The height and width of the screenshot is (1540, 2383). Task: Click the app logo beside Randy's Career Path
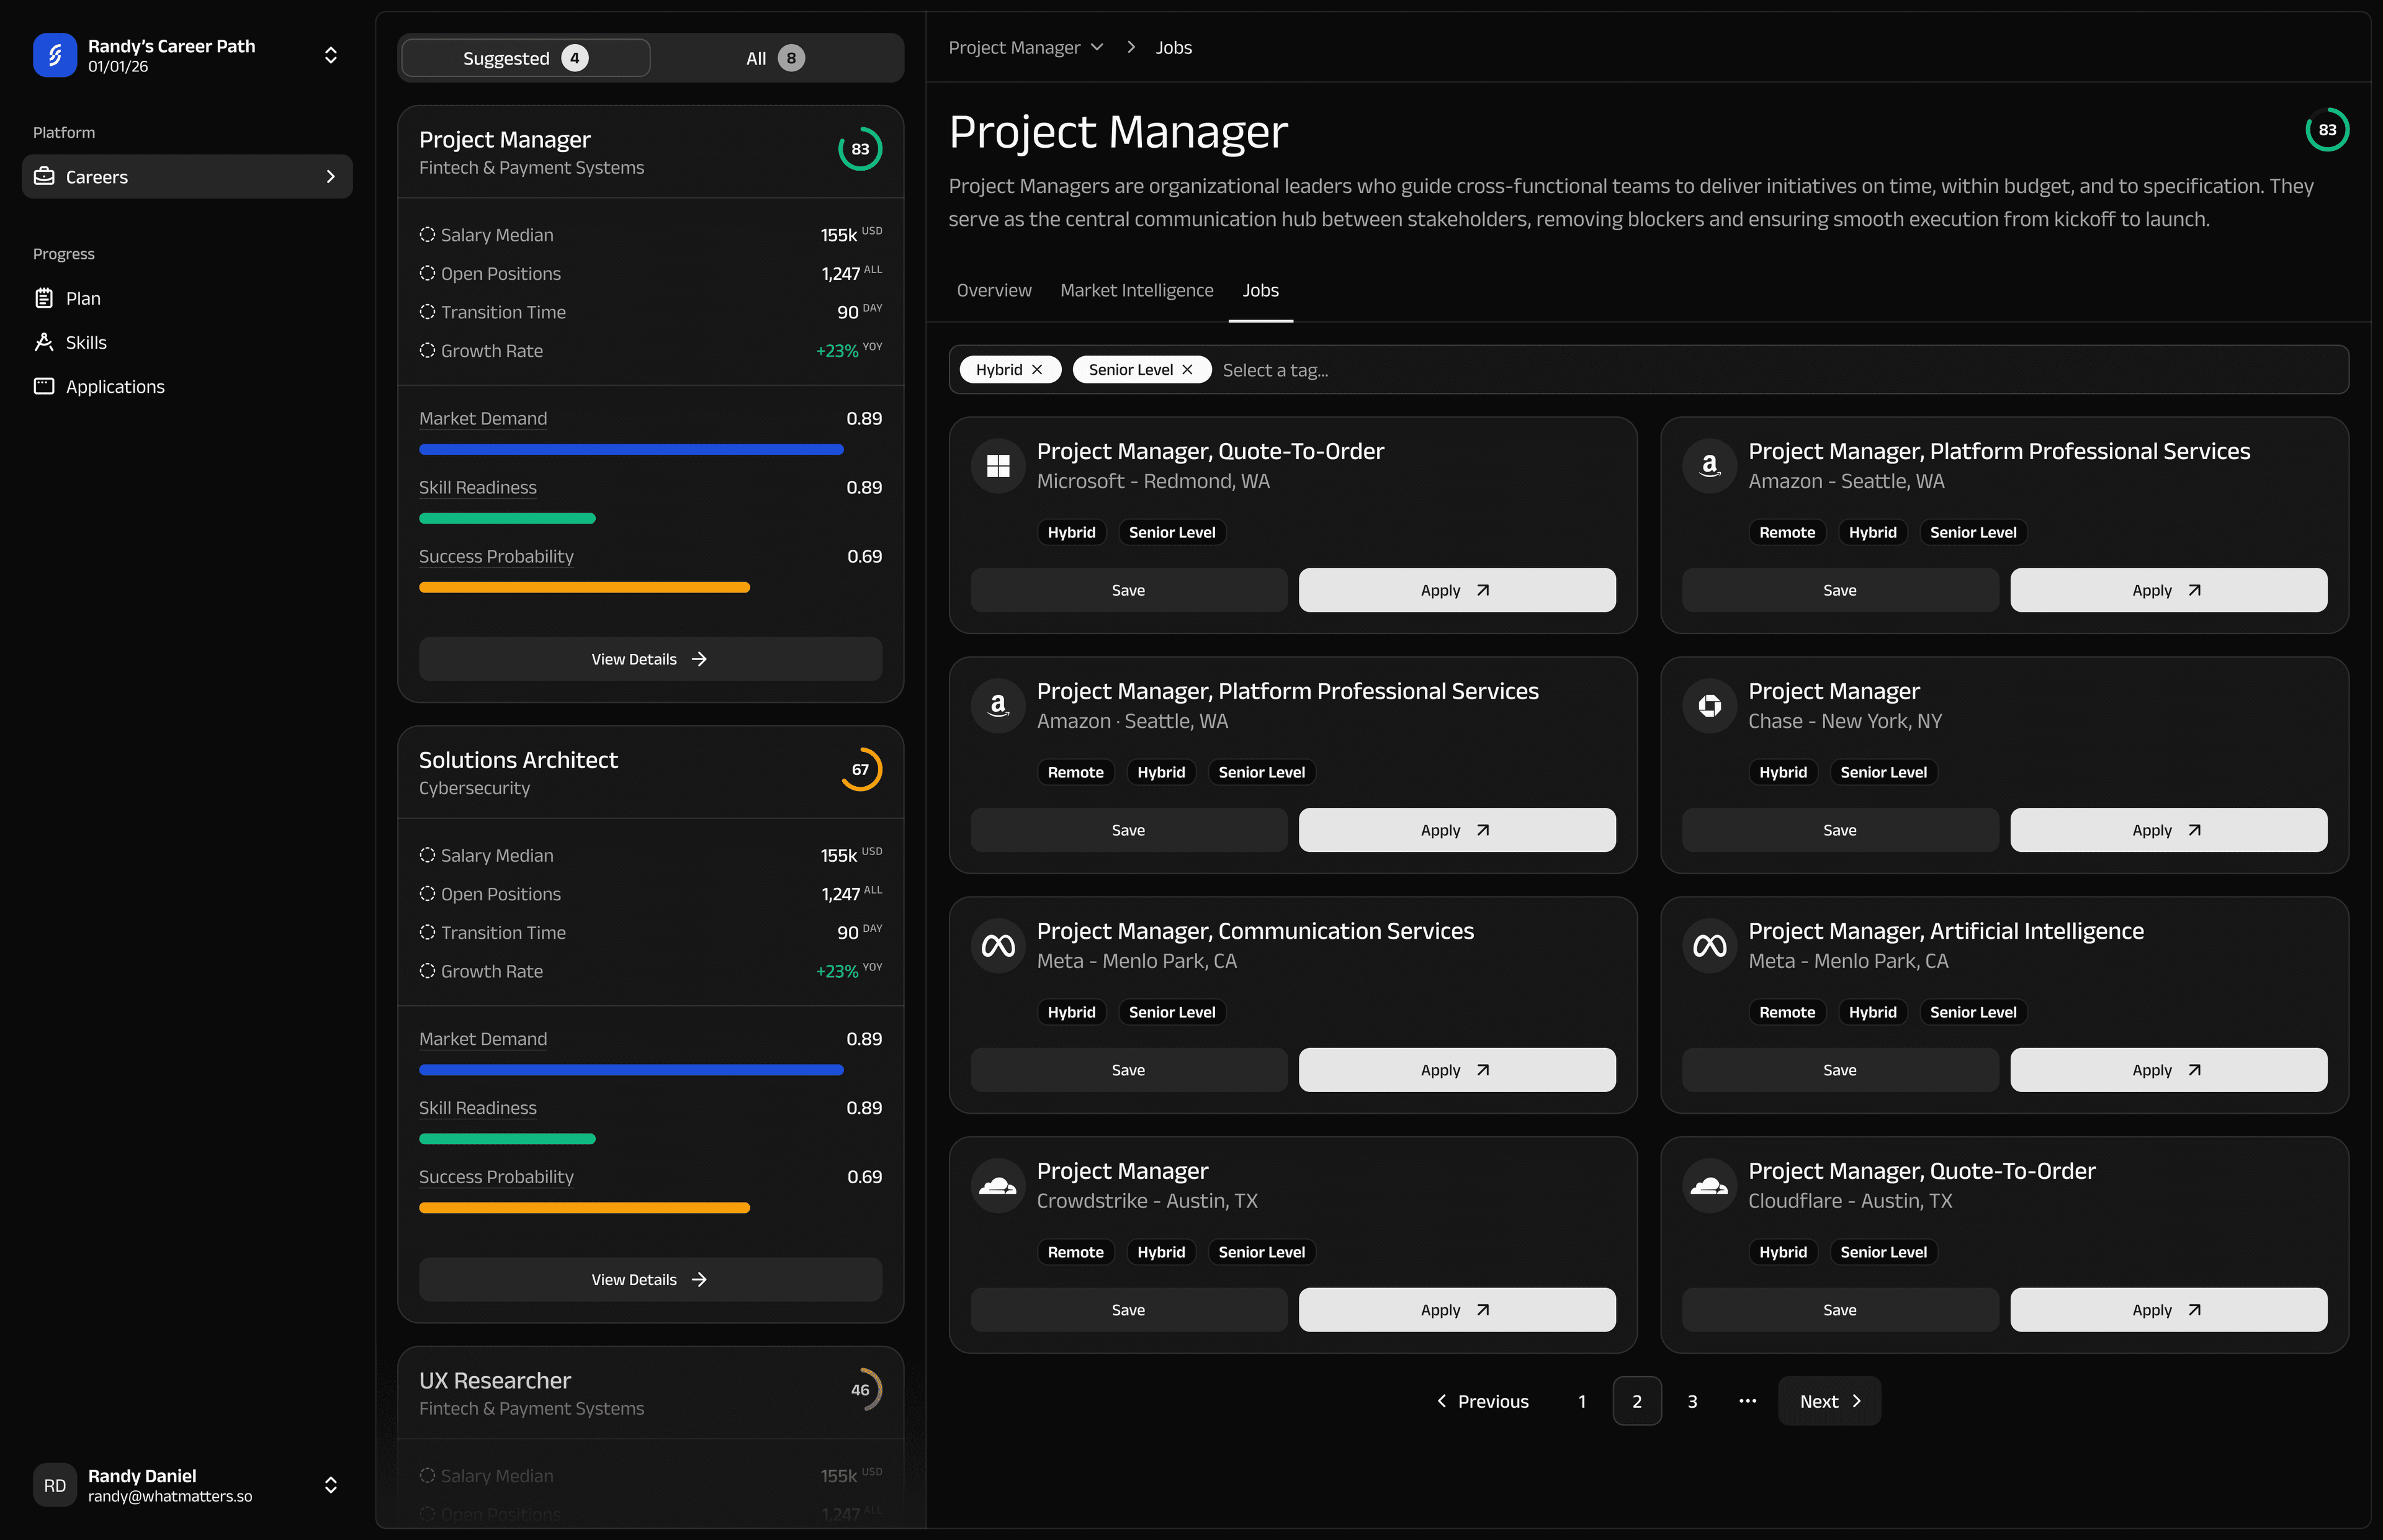pyautogui.click(x=55, y=55)
